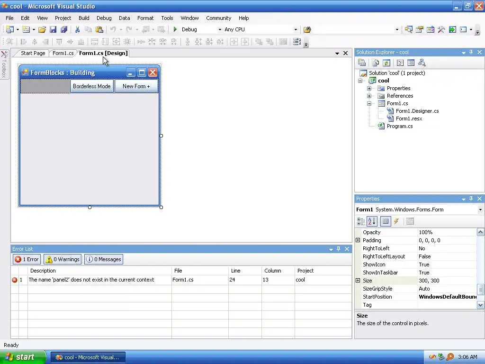This screenshot has height=364, width=485.
Task: Open the Command Window icon
Action: [463, 29]
